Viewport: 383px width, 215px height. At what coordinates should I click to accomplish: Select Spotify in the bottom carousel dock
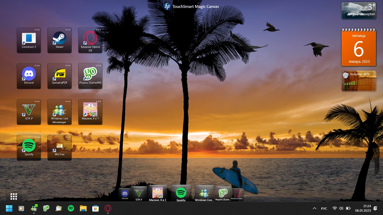coord(181,193)
